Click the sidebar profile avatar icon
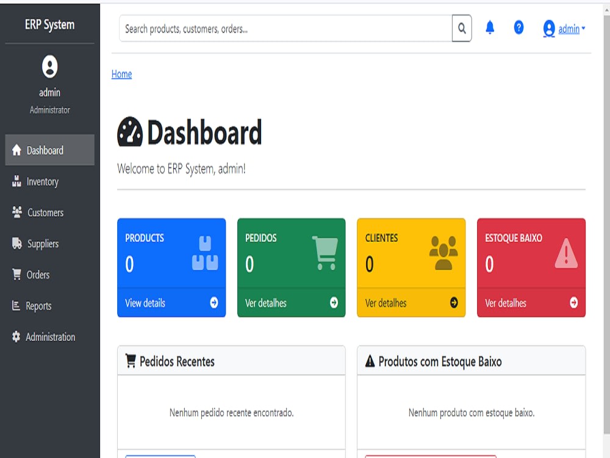Image resolution: width=610 pixels, height=458 pixels. (x=50, y=67)
